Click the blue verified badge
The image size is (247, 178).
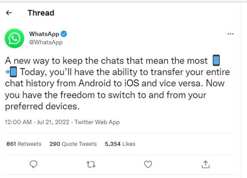click(x=64, y=34)
